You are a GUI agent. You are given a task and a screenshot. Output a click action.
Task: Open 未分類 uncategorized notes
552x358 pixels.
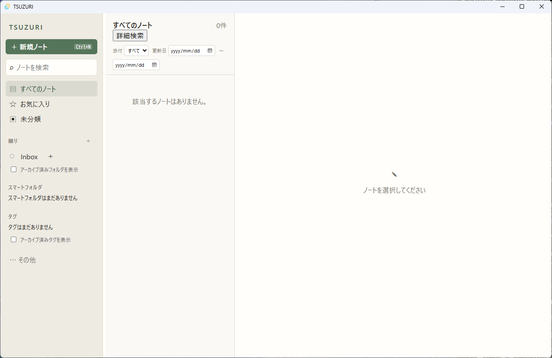tap(51, 119)
